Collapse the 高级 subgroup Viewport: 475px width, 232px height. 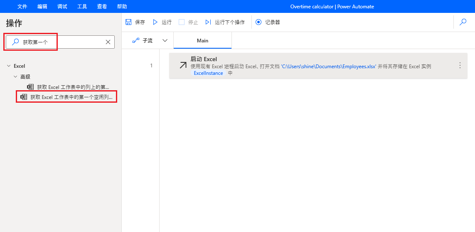pyautogui.click(x=15, y=77)
